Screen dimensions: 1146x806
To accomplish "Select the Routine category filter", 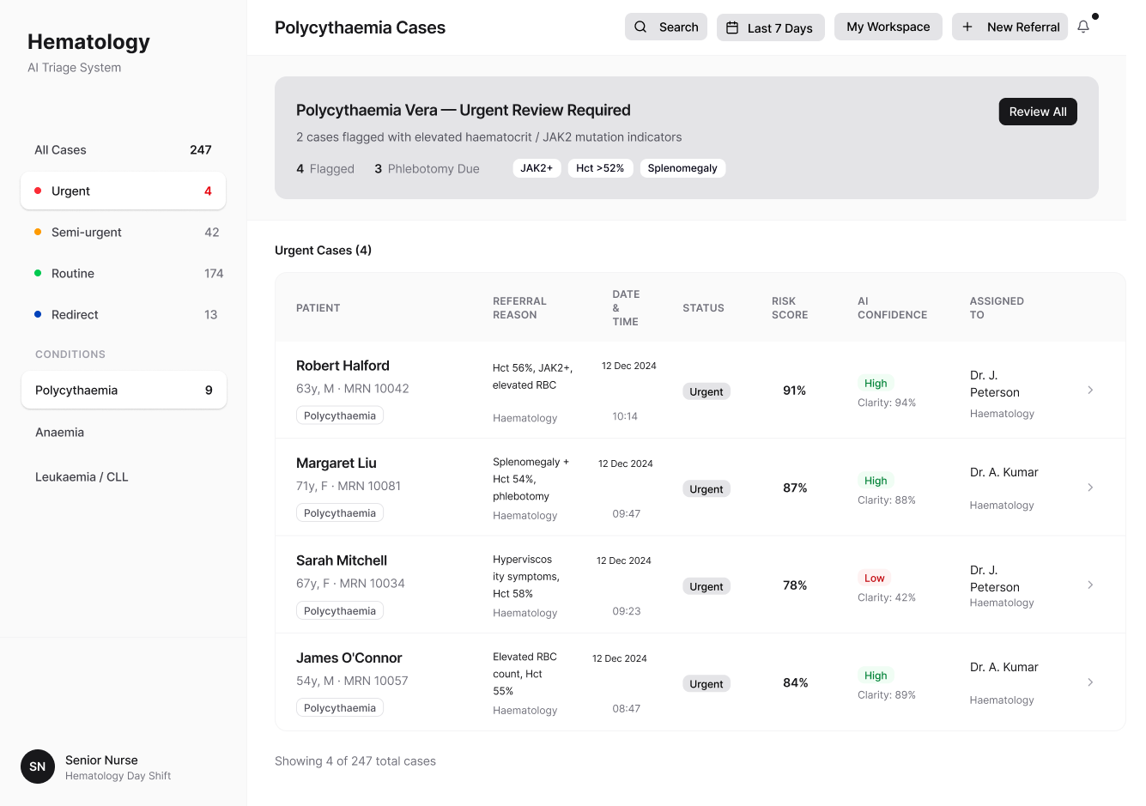I will [124, 273].
